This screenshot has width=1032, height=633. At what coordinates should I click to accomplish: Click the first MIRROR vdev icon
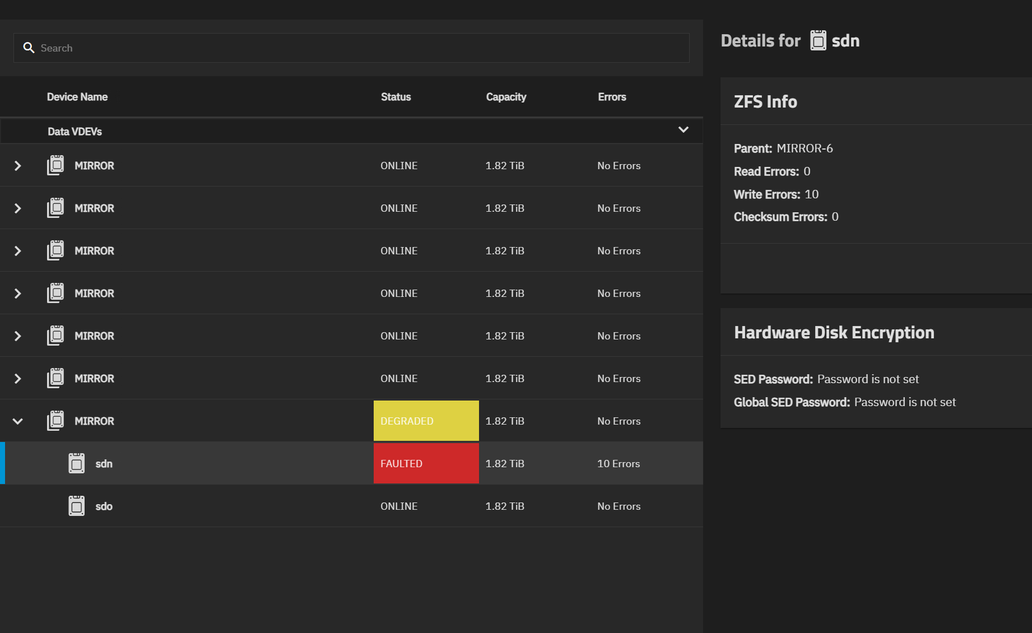point(55,166)
